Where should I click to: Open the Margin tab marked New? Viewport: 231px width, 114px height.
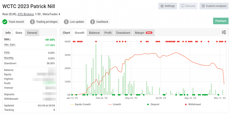point(143,33)
